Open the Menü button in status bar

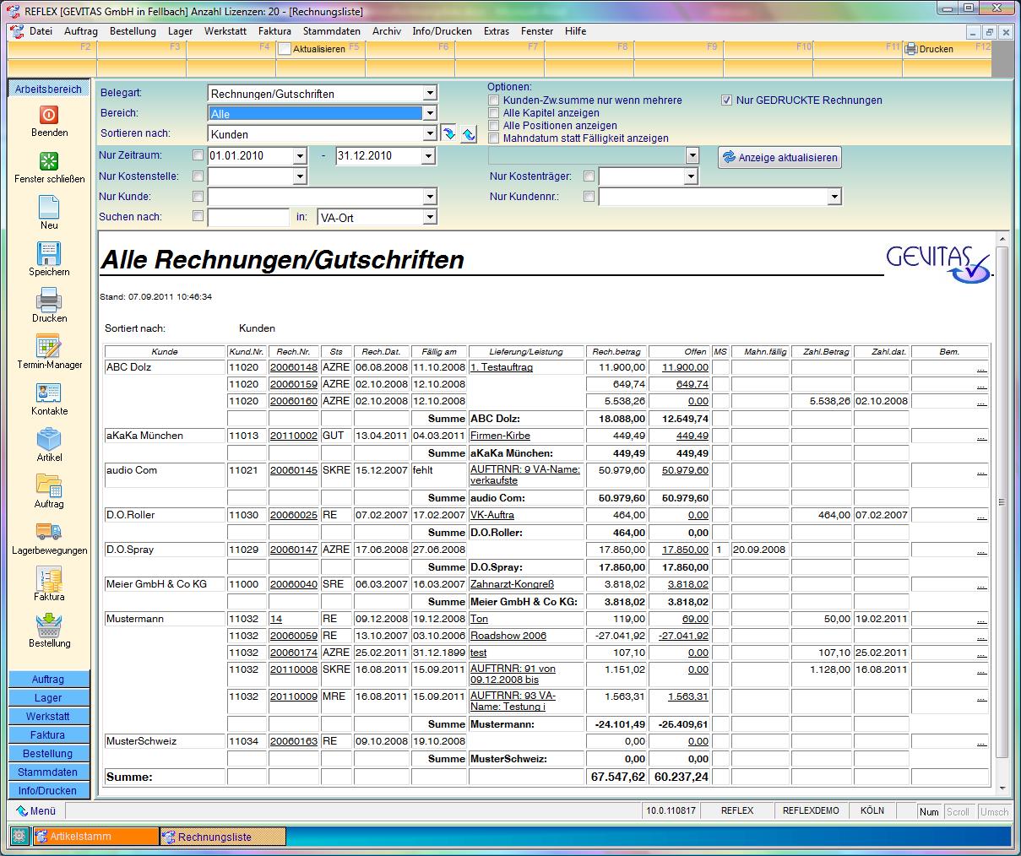tap(36, 810)
